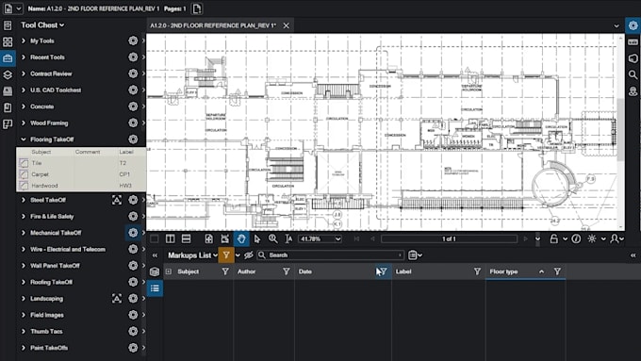The image size is (641, 361).
Task: Open the Search panel icon on right sidebar
Action: [633, 74]
